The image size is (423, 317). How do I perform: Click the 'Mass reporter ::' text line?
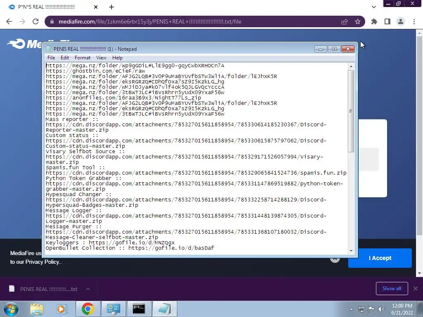coord(72,119)
